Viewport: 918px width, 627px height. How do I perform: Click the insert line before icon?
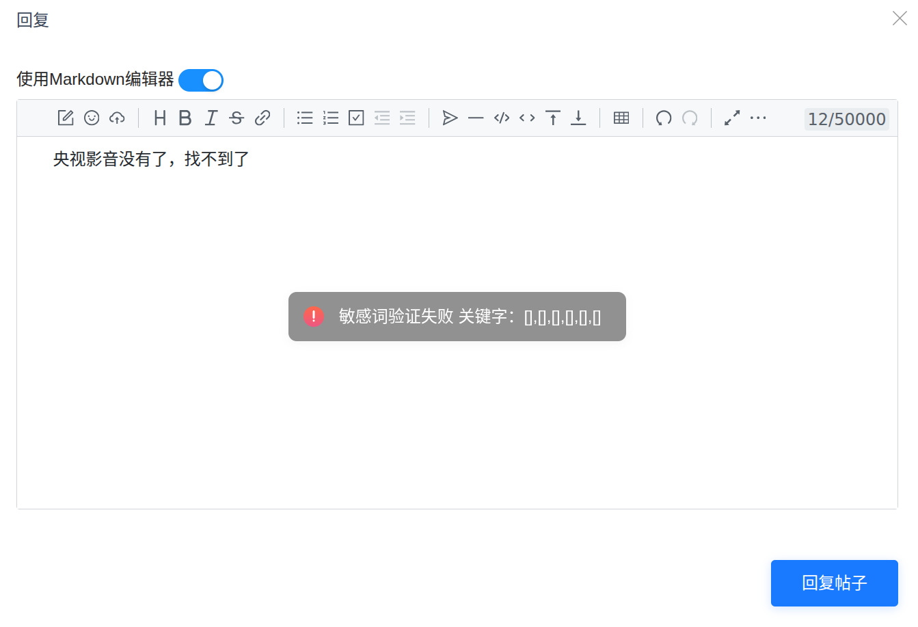pyautogui.click(x=553, y=118)
